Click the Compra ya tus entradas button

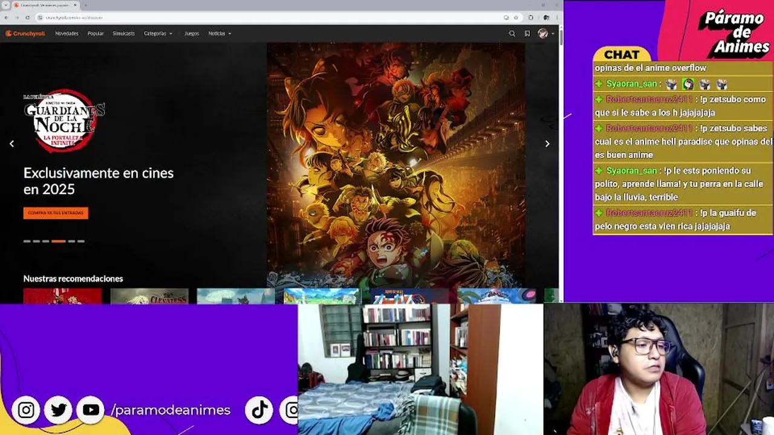point(56,213)
